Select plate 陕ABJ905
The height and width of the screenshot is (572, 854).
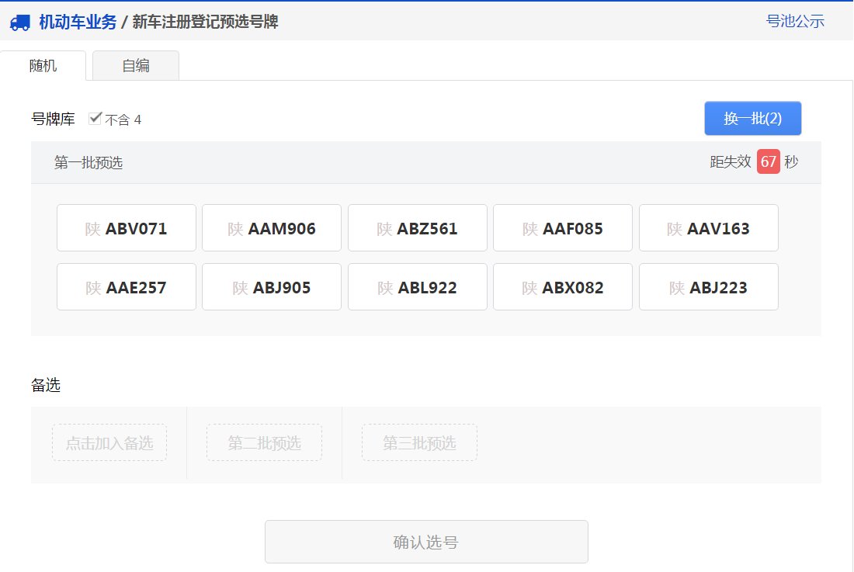click(272, 286)
